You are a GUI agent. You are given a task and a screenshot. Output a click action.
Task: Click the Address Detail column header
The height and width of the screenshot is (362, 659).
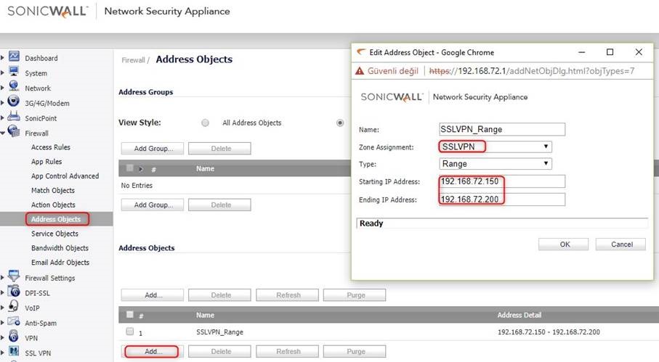tap(519, 315)
